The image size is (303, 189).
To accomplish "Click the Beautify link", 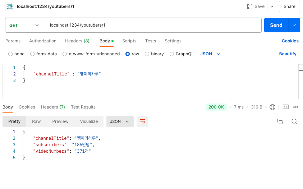I will [288, 54].
